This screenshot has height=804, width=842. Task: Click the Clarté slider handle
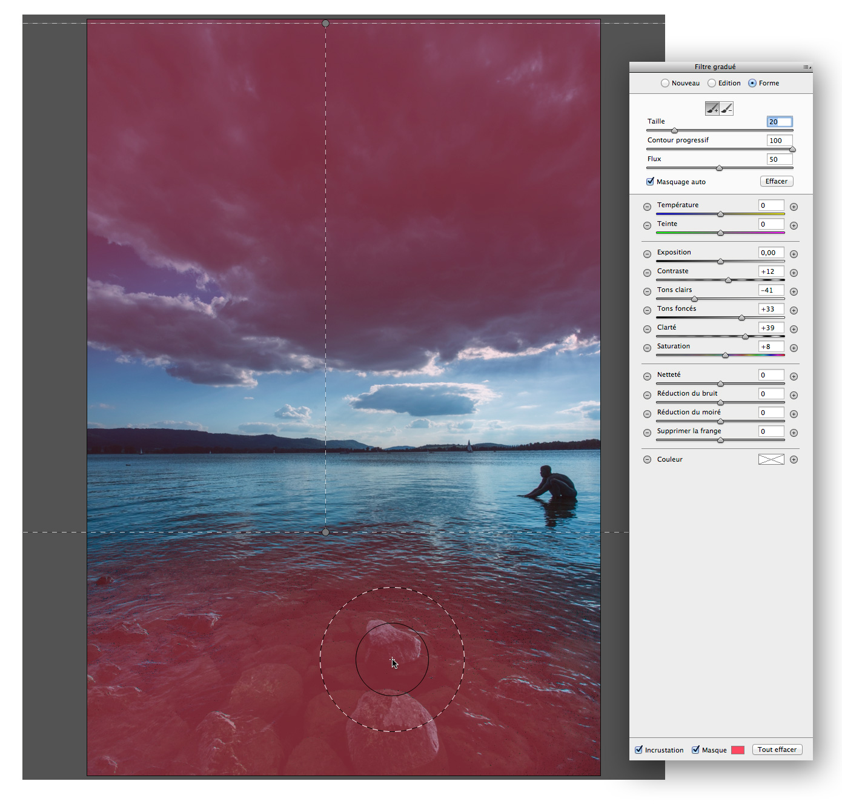pyautogui.click(x=745, y=336)
